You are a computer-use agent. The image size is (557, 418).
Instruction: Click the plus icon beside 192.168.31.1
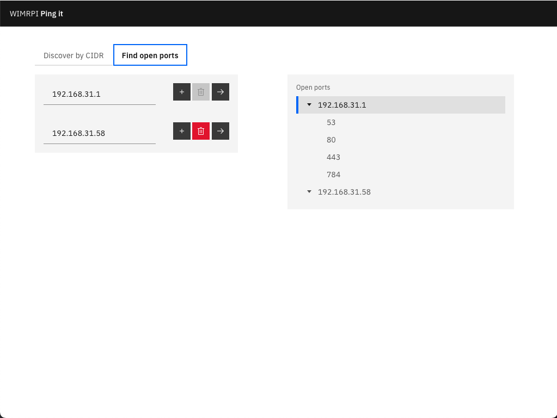tap(181, 92)
